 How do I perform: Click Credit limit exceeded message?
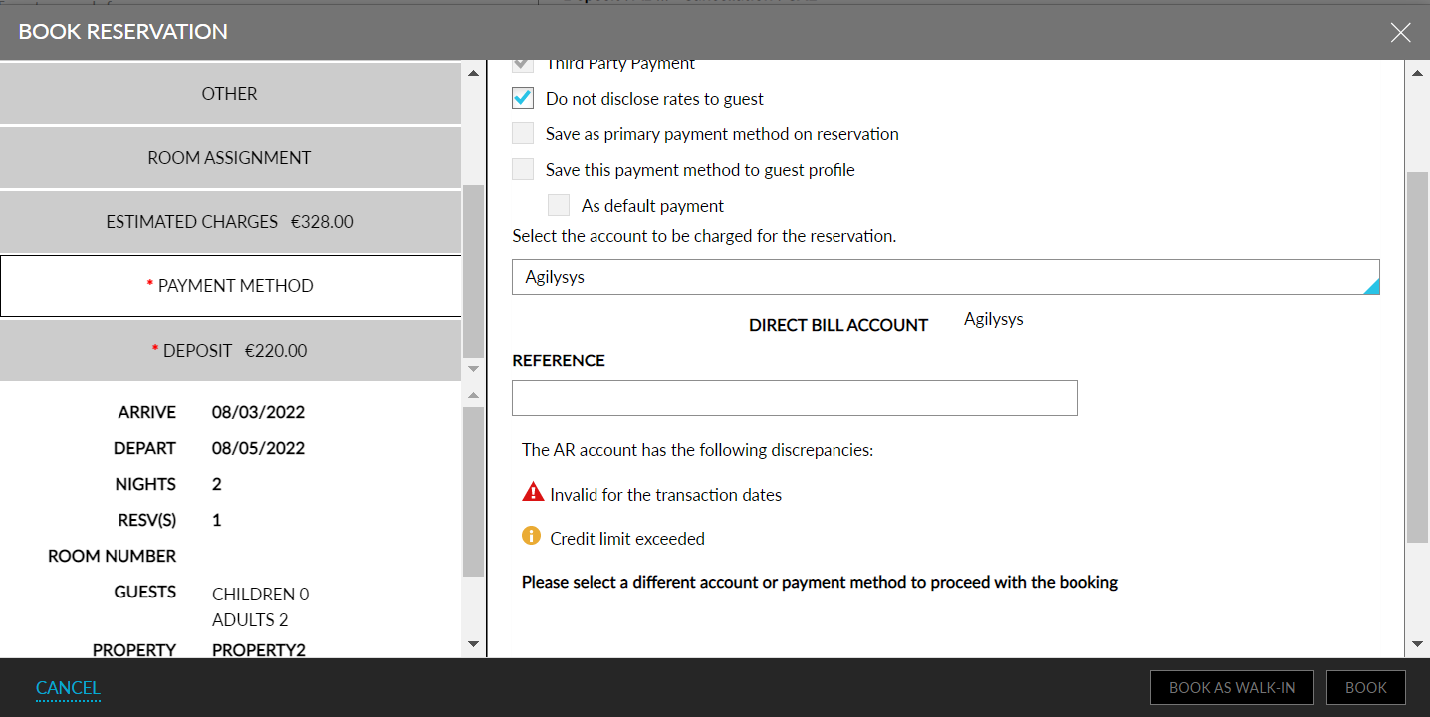tap(627, 539)
